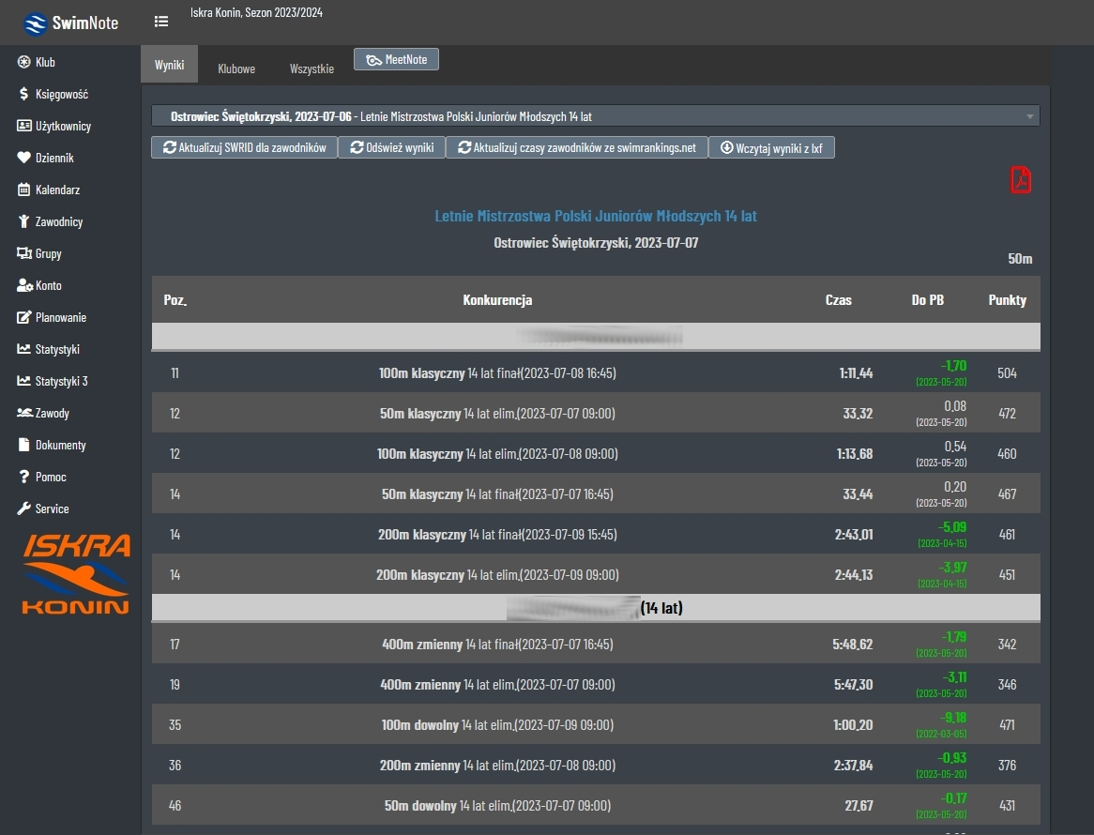Open the Kalendarz calendar page
The height and width of the screenshot is (835, 1094).
[x=57, y=190]
